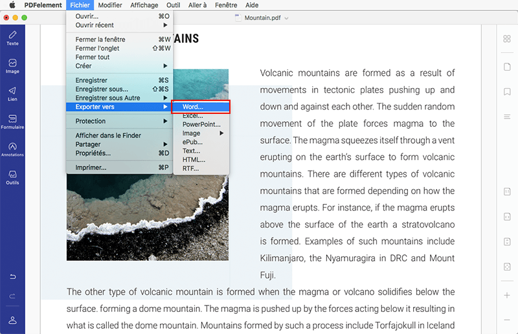Viewport: 518px width, 334px height.
Task: Open the Formulaire form tool
Action: tap(12, 122)
